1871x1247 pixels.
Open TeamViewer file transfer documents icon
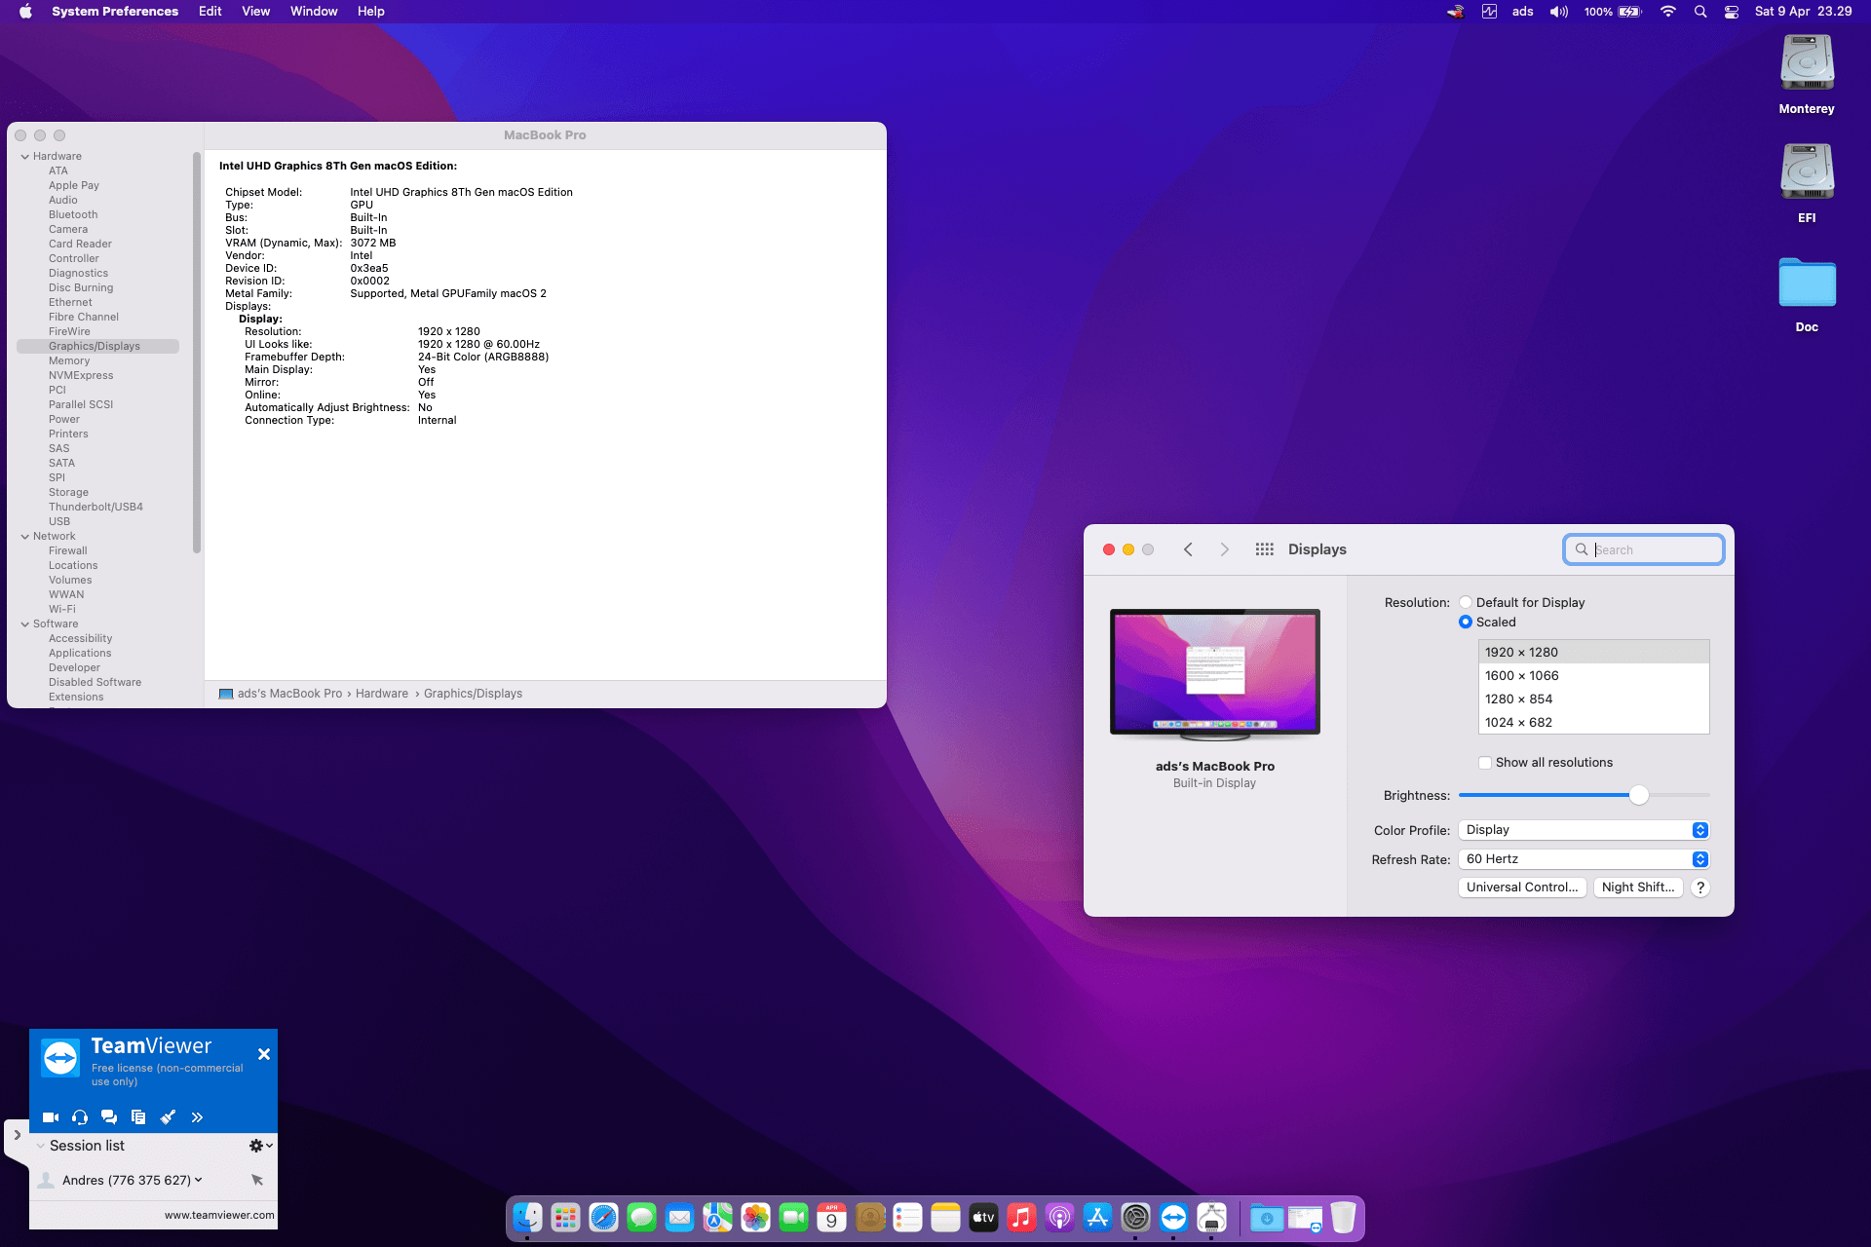[x=138, y=1117]
